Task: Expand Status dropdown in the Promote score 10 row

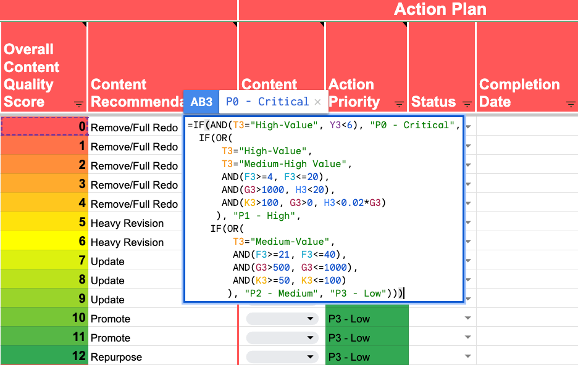Action: tap(468, 318)
